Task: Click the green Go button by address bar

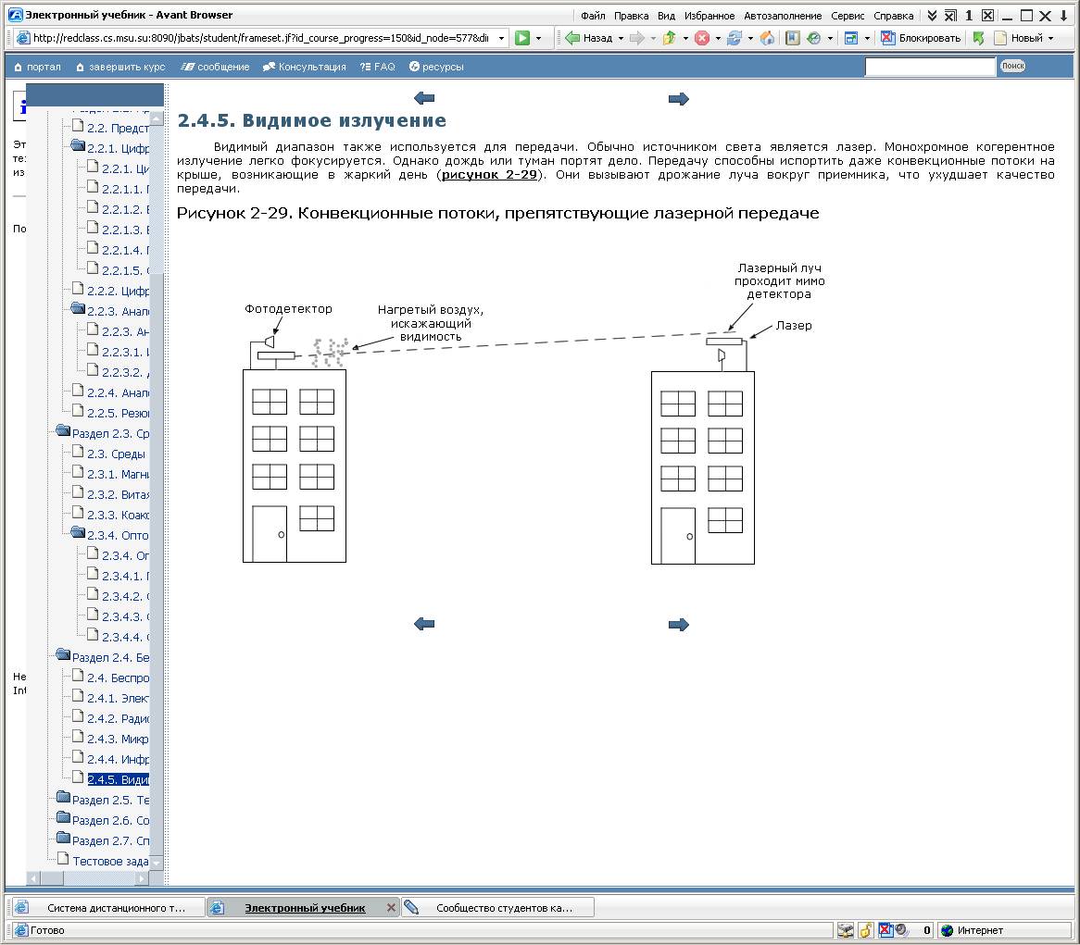Action: (522, 39)
